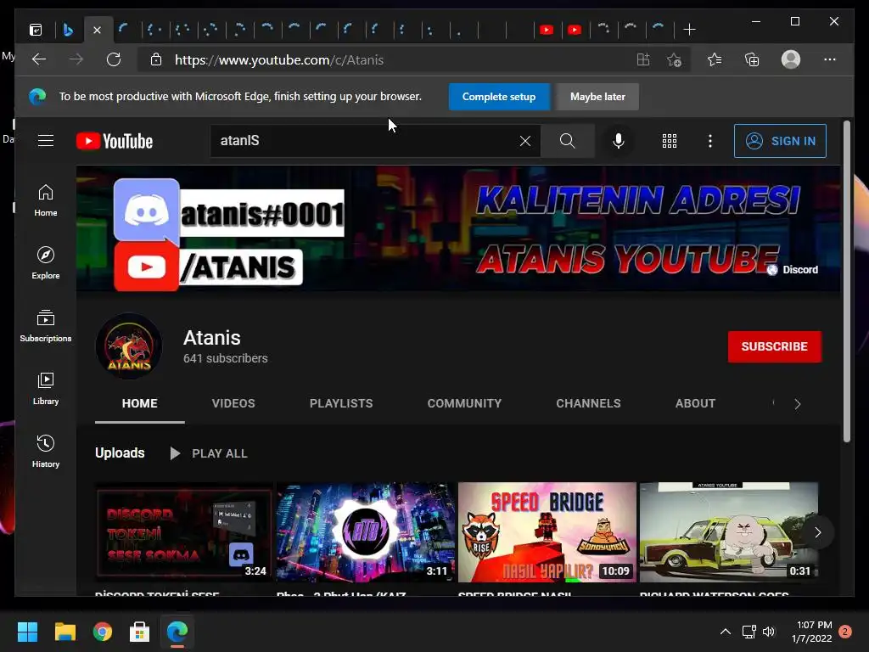Open File Explorer from taskbar
The image size is (869, 652).
(x=64, y=632)
